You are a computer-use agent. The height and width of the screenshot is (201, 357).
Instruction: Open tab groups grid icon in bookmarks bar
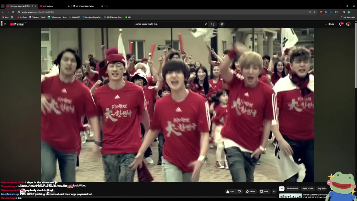pos(12,17)
